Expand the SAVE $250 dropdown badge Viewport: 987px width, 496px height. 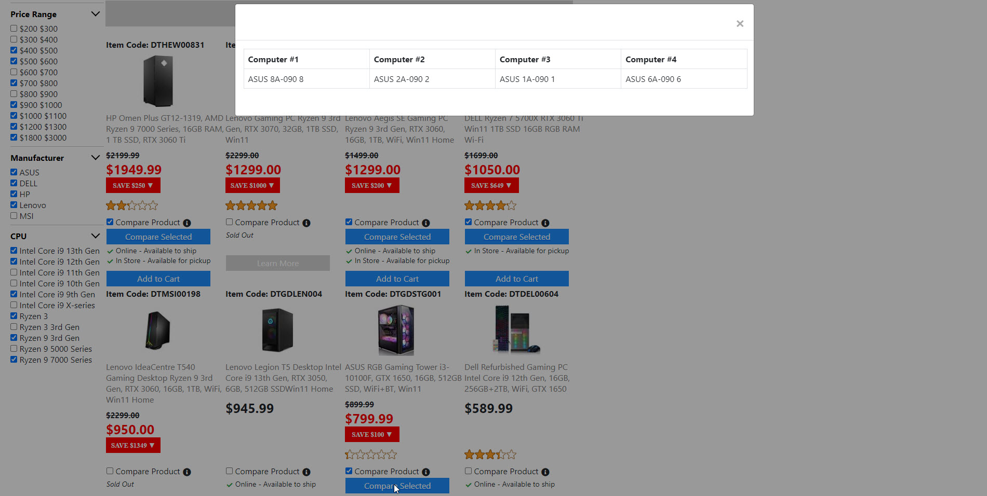click(133, 185)
